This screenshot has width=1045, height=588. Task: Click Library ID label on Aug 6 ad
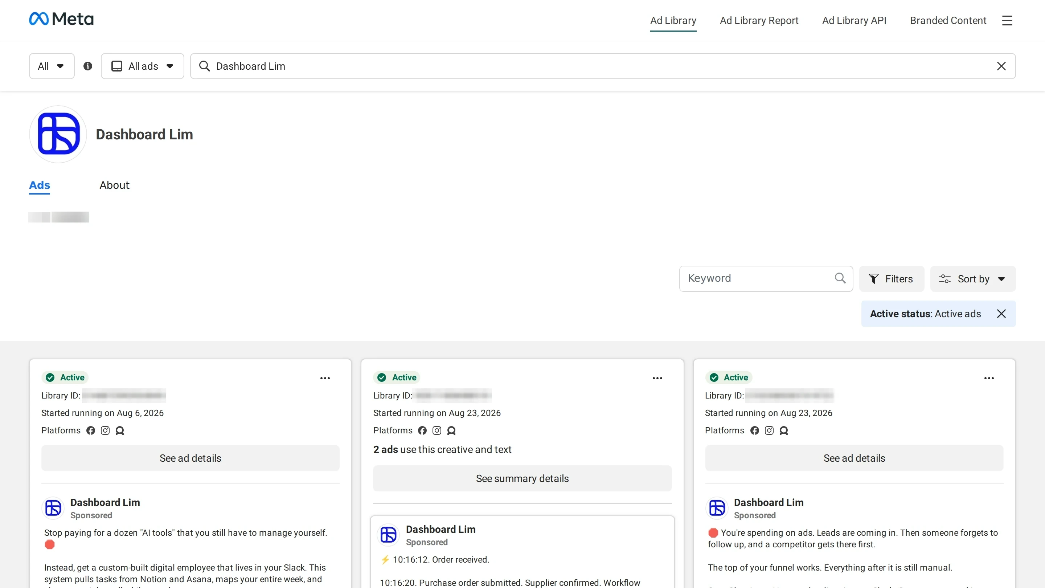[x=61, y=396]
